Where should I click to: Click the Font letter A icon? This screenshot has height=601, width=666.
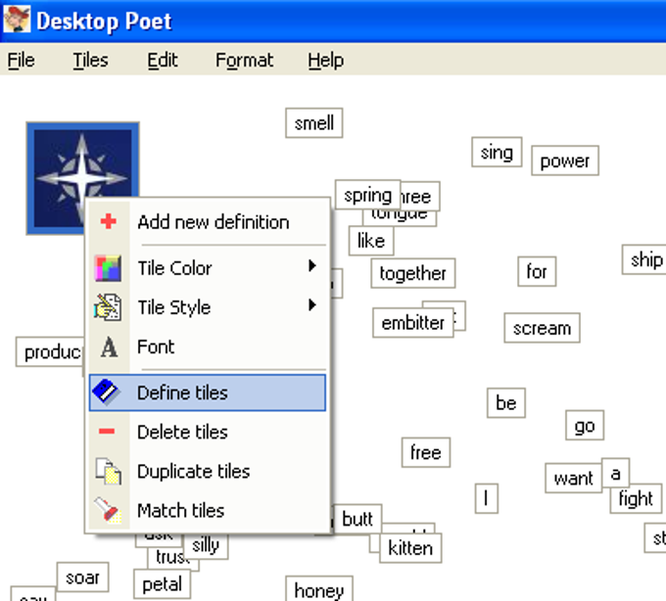[x=109, y=347]
